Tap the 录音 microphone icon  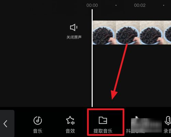pyautogui.click(x=168, y=121)
